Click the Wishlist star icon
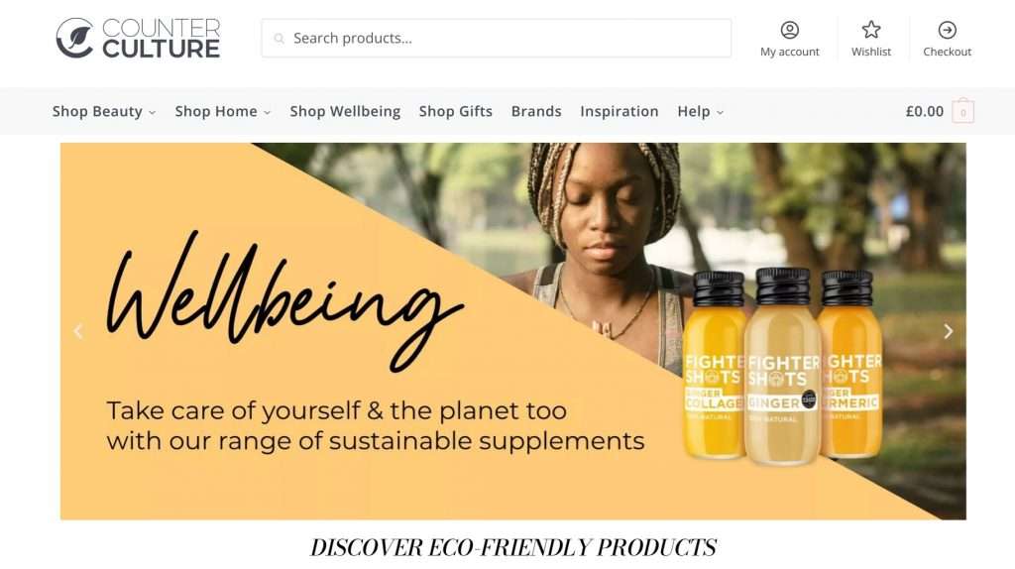This screenshot has width=1015, height=569. pyautogui.click(x=870, y=30)
